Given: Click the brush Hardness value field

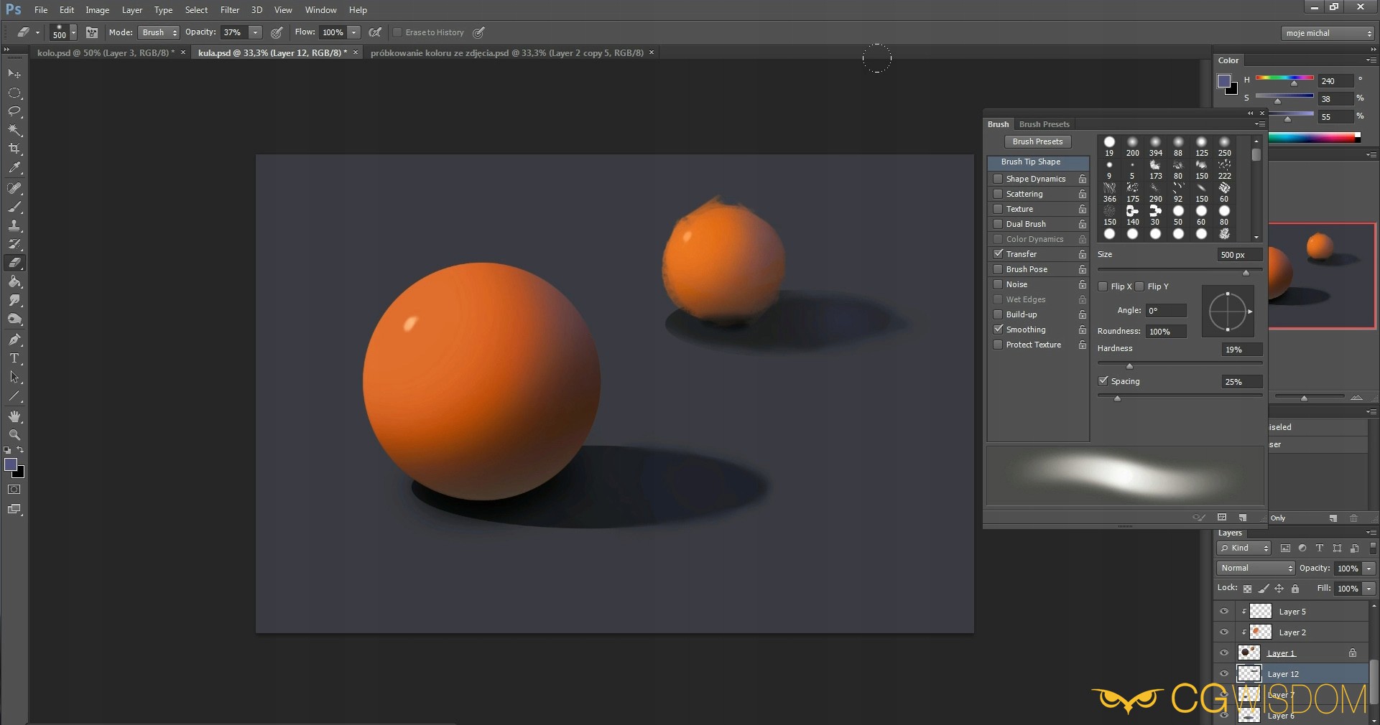Looking at the screenshot, I should click(1241, 350).
